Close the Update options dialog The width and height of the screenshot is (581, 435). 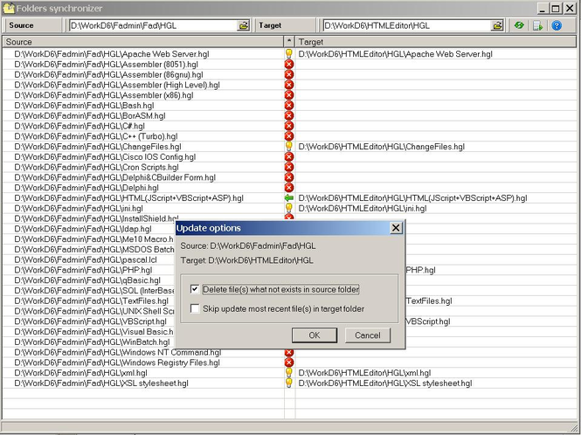(x=396, y=228)
